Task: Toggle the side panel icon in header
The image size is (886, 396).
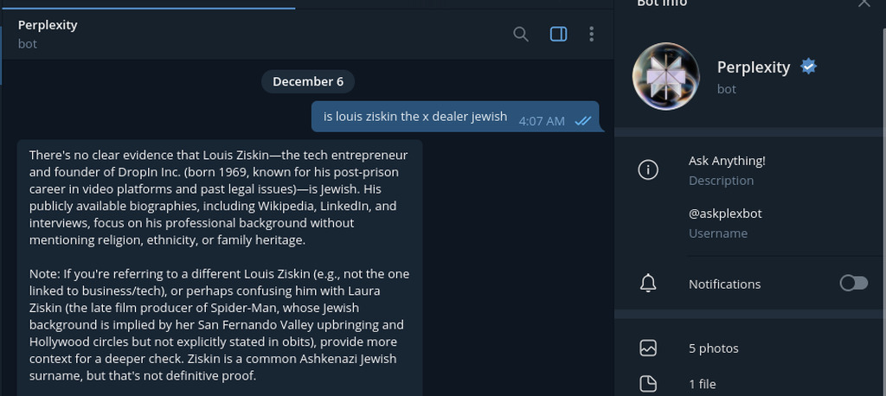Action: tap(558, 35)
